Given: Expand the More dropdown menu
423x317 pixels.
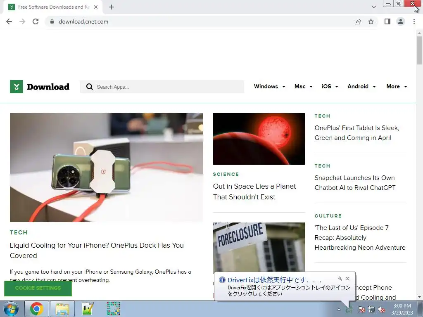Looking at the screenshot, I should [x=397, y=87].
